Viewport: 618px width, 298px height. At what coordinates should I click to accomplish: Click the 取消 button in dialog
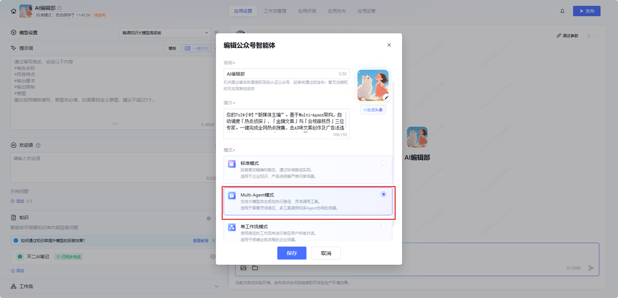[326, 253]
